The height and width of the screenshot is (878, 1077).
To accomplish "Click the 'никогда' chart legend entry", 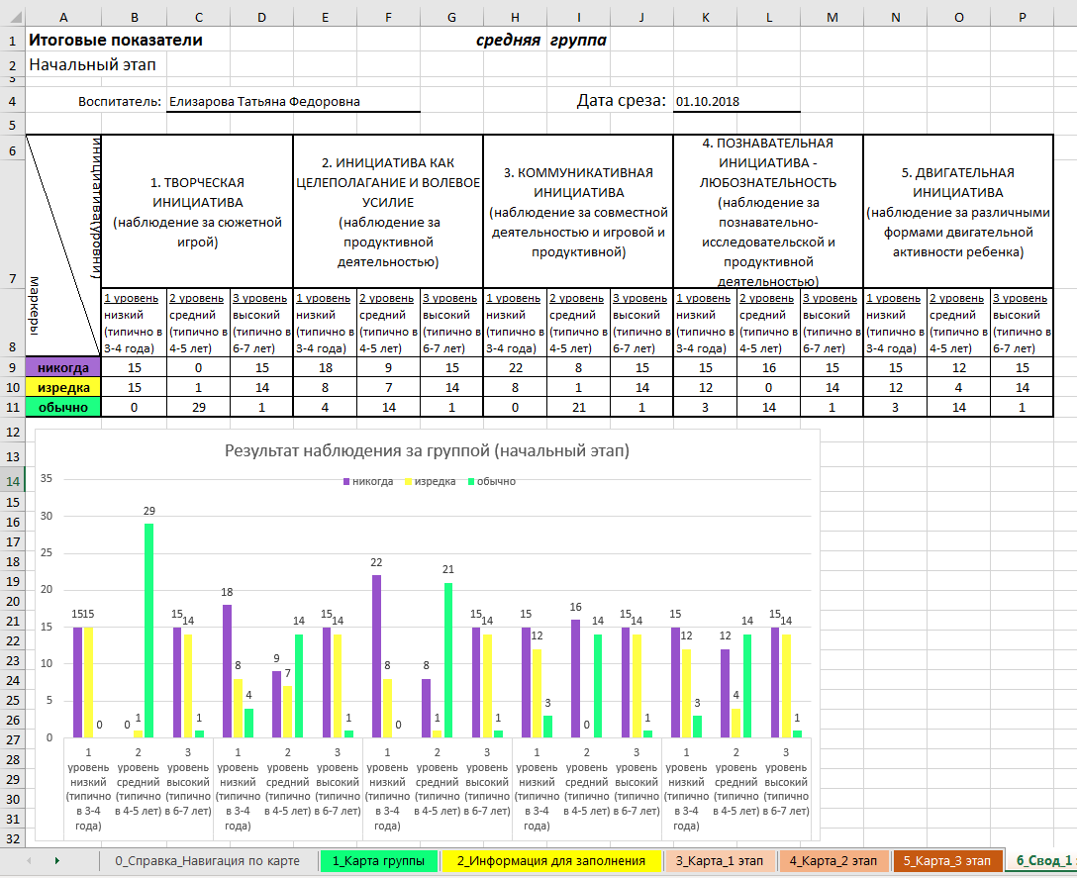I will click(368, 482).
